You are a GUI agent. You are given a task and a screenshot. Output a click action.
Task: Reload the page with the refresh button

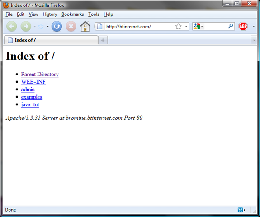coord(57,26)
